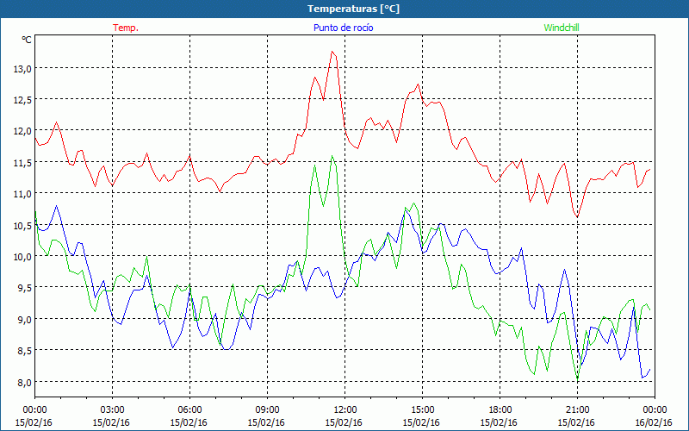Click the 03:00 time axis label
This screenshot has height=431, width=689.
[x=113, y=410]
